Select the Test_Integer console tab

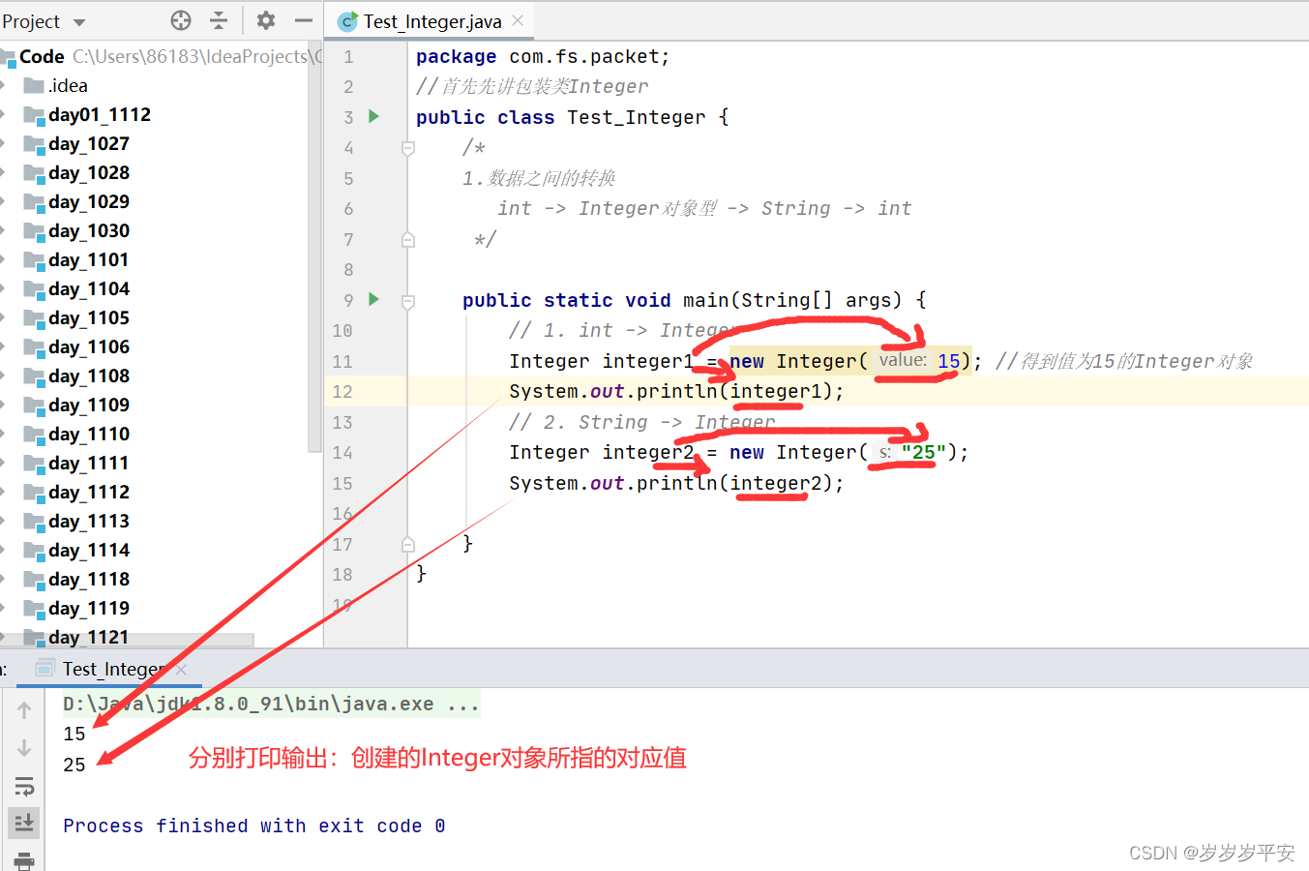point(109,668)
